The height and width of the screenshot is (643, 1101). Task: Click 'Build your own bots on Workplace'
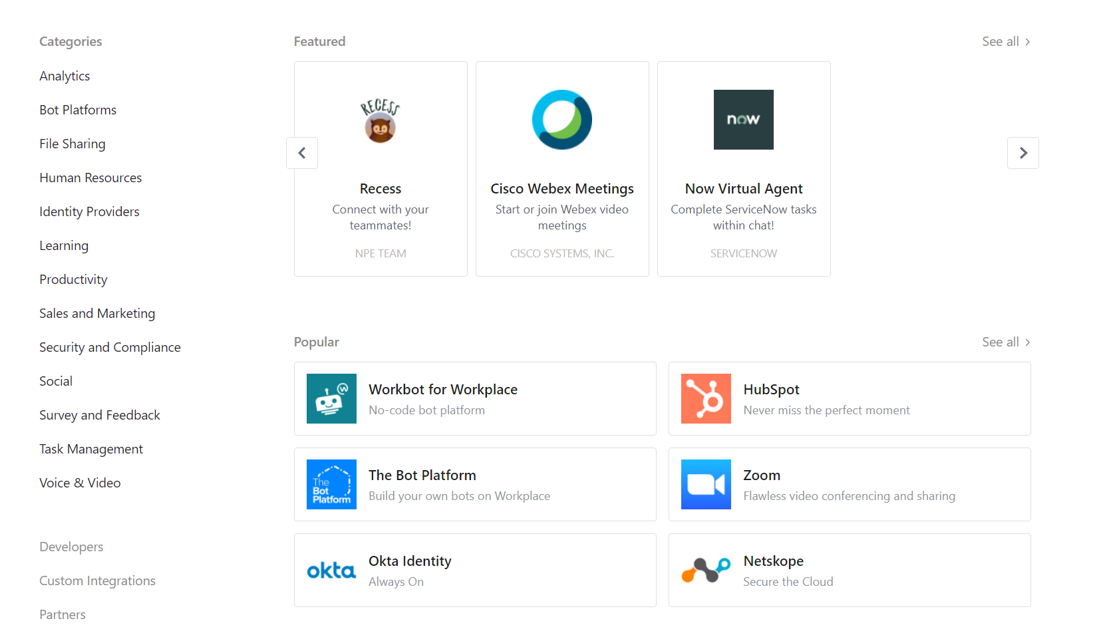459,496
